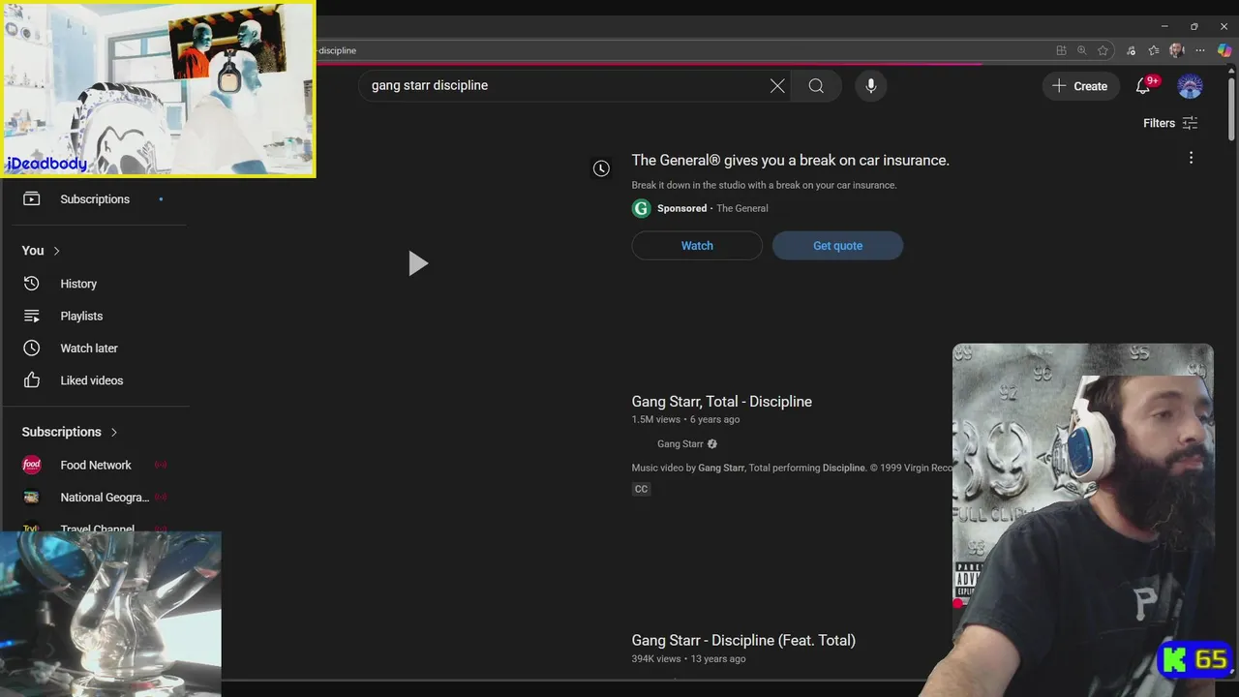
Task: Expand the Subscriptions heading chevron
Action: click(113, 432)
